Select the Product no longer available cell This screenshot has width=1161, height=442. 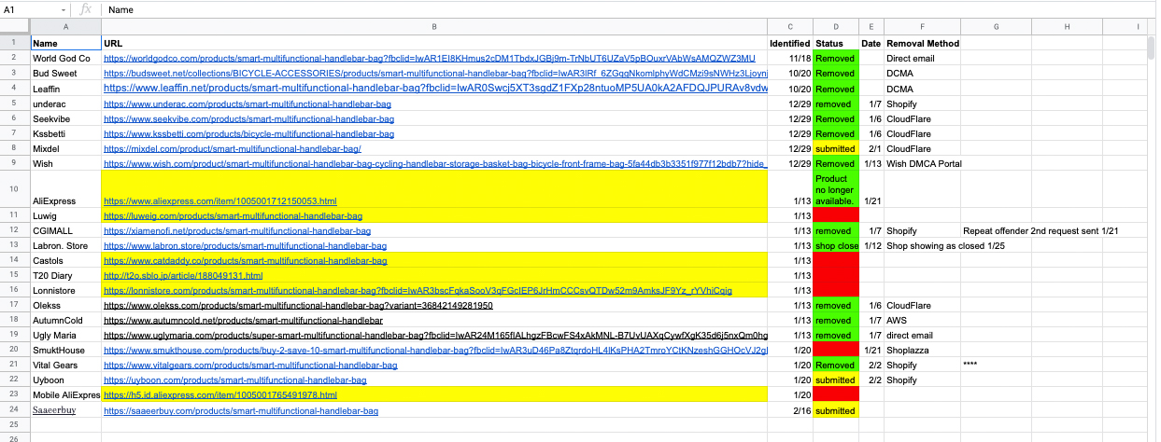pos(835,189)
